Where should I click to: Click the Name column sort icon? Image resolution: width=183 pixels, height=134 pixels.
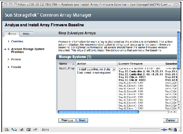point(73,64)
